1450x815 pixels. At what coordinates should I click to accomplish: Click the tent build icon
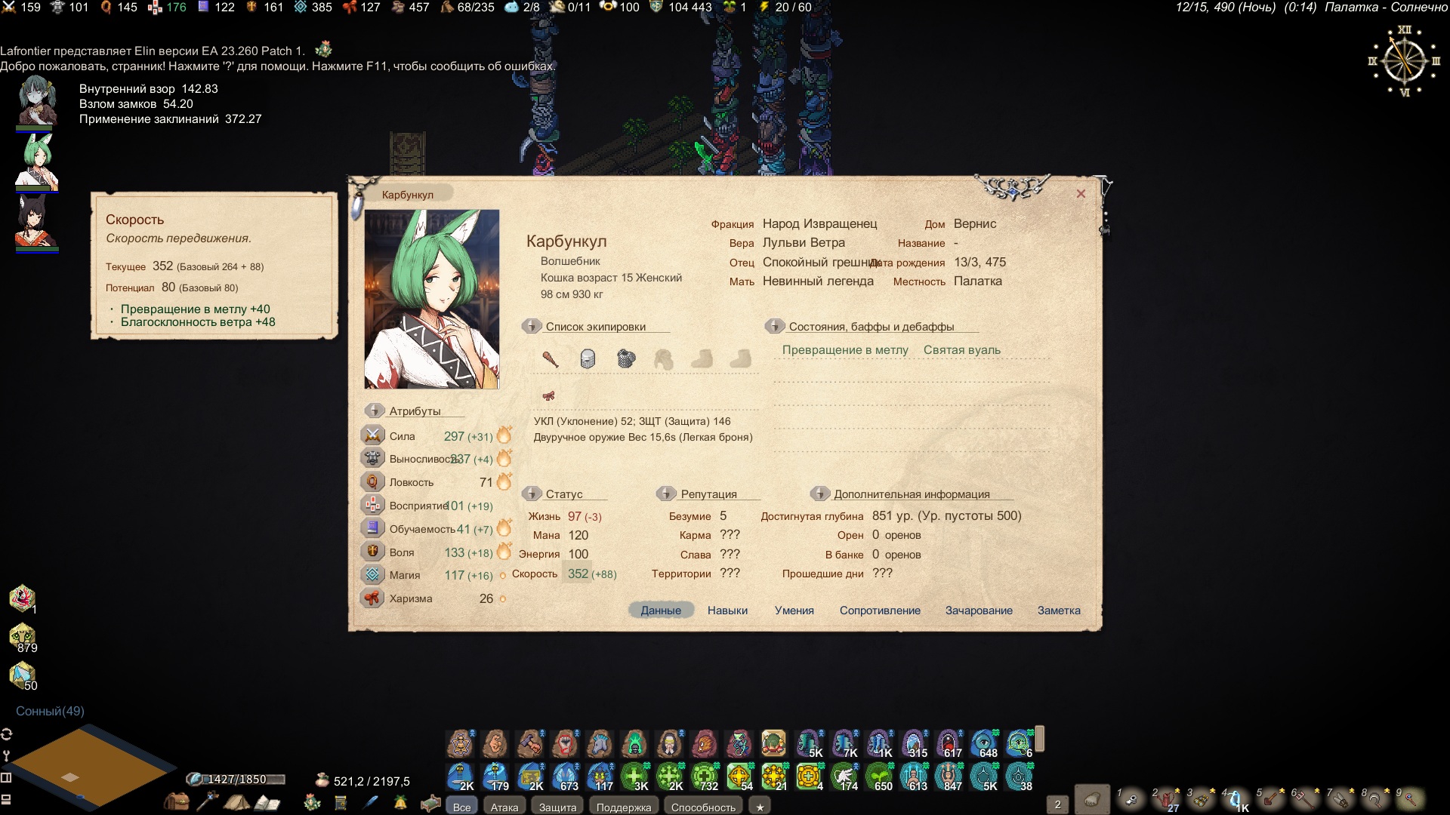click(x=237, y=803)
